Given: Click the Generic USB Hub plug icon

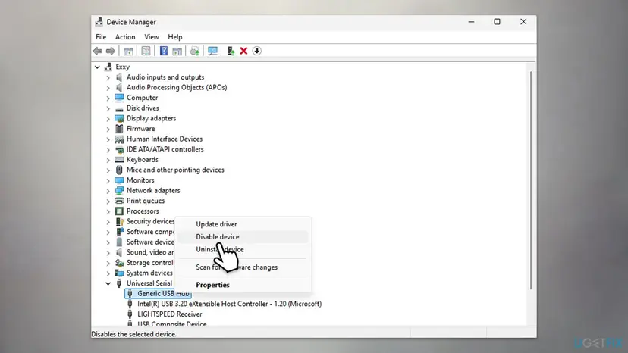Looking at the screenshot, I should 130,293.
